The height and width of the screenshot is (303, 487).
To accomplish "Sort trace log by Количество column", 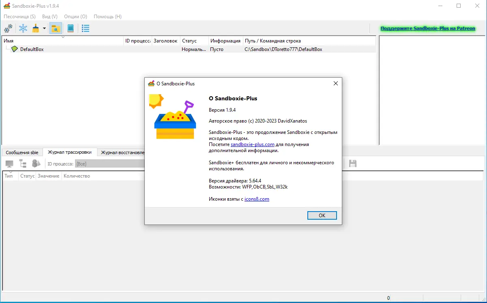I will point(77,176).
